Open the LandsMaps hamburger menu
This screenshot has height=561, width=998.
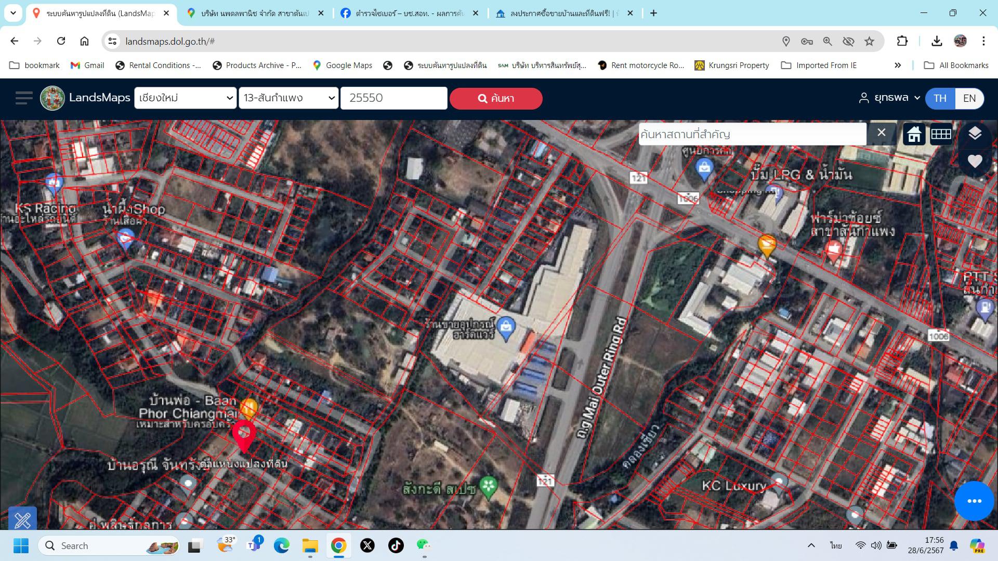pyautogui.click(x=24, y=98)
